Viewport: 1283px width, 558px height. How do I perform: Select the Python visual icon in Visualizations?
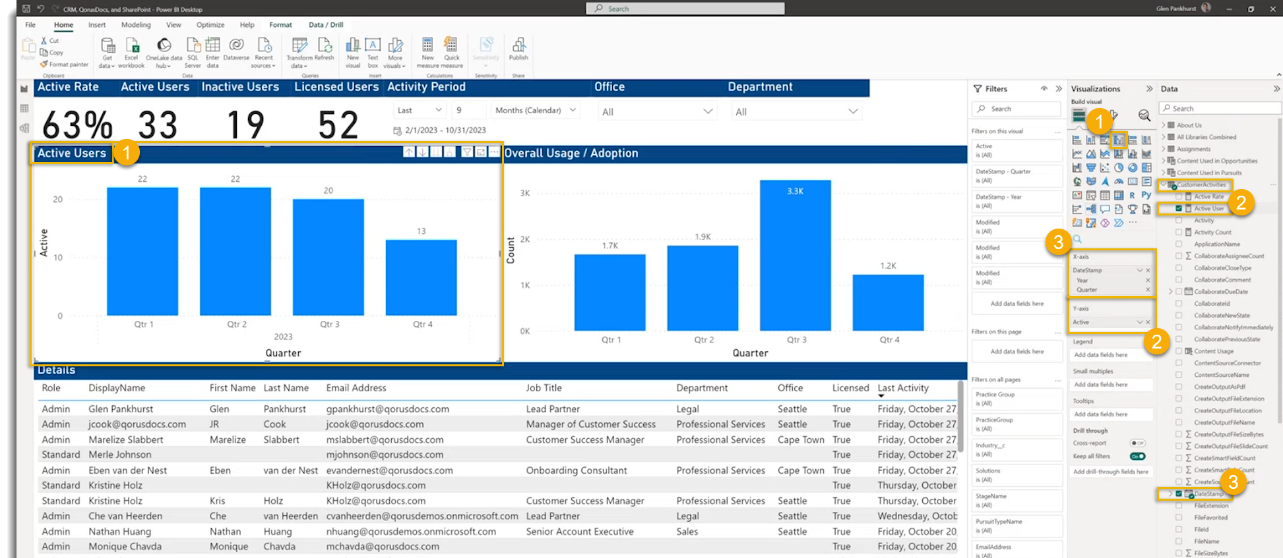click(1146, 195)
